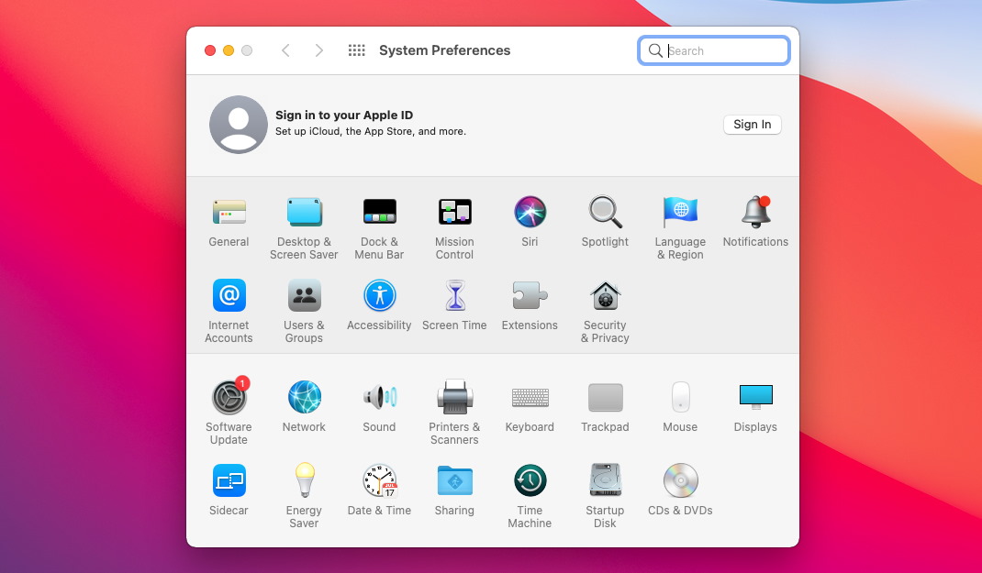Click the Apple ID avatar picture
Viewport: 982px width, 573px height.
click(239, 125)
